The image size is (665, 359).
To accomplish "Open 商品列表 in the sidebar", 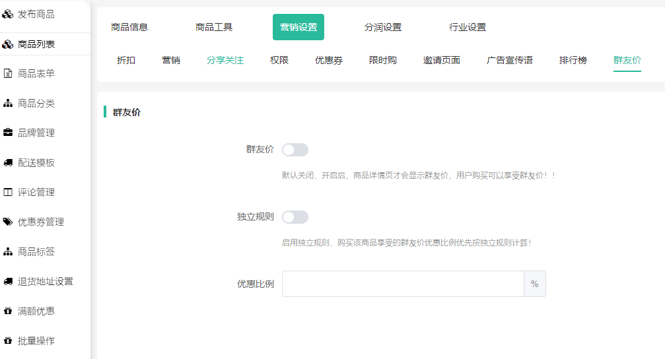I will (x=36, y=44).
